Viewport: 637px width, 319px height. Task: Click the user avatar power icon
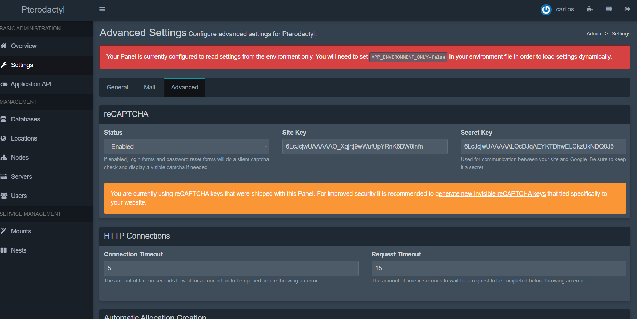tap(546, 9)
